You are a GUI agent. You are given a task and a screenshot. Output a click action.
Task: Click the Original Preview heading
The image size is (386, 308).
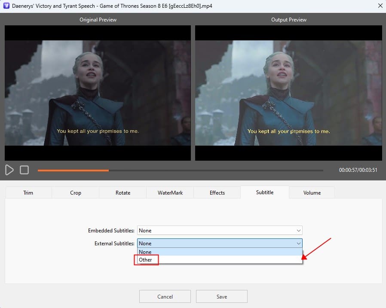(98, 20)
